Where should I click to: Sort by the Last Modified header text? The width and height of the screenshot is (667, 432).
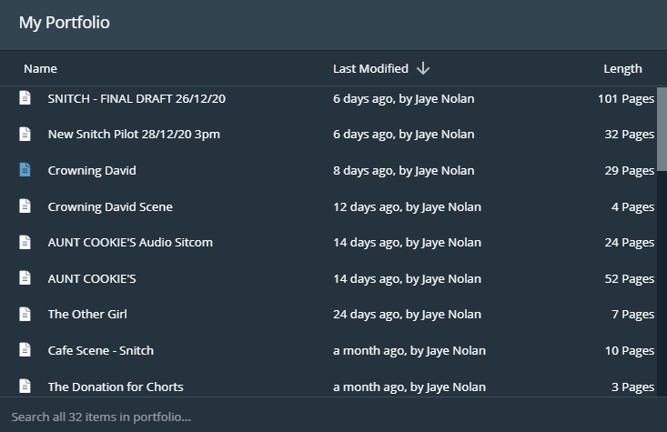tap(370, 68)
